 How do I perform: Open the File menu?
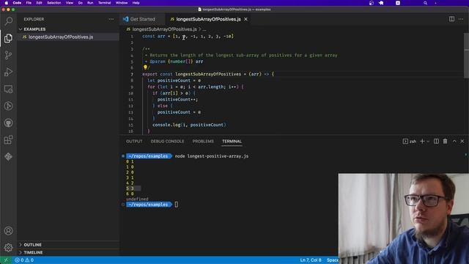[x=29, y=3]
